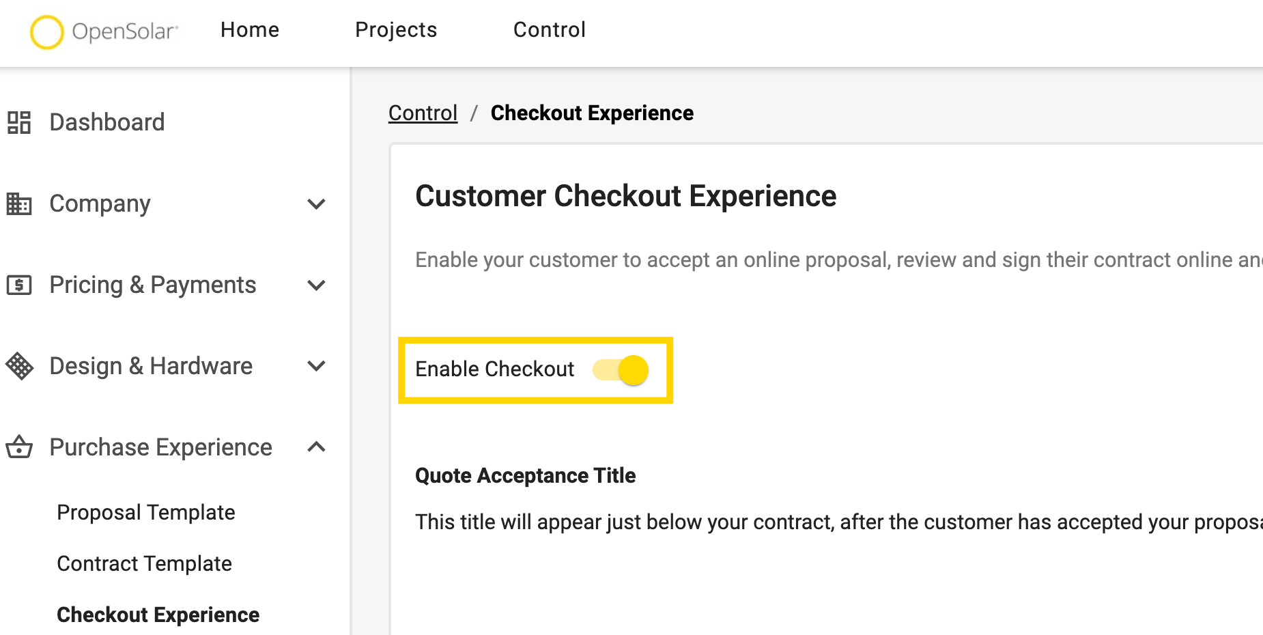Collapse the Purchase Experience section chevron
This screenshot has width=1263, height=635.
[x=316, y=447]
